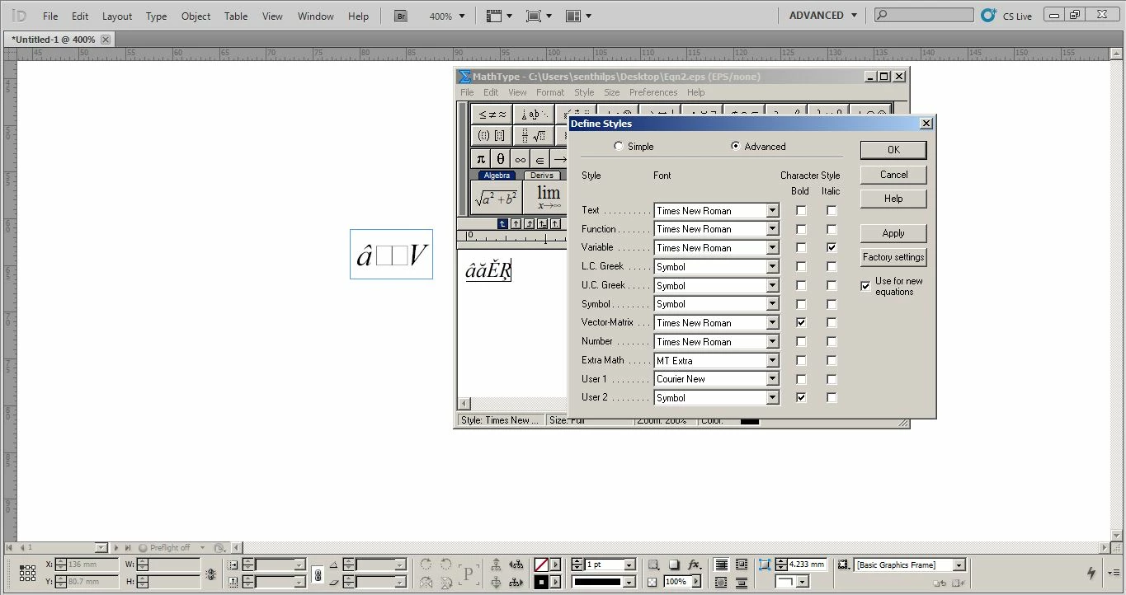The image size is (1126, 595).
Task: Open InDesign Layout menu
Action: (117, 16)
